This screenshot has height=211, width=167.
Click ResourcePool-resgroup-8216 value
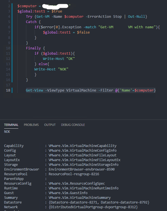click(74, 174)
